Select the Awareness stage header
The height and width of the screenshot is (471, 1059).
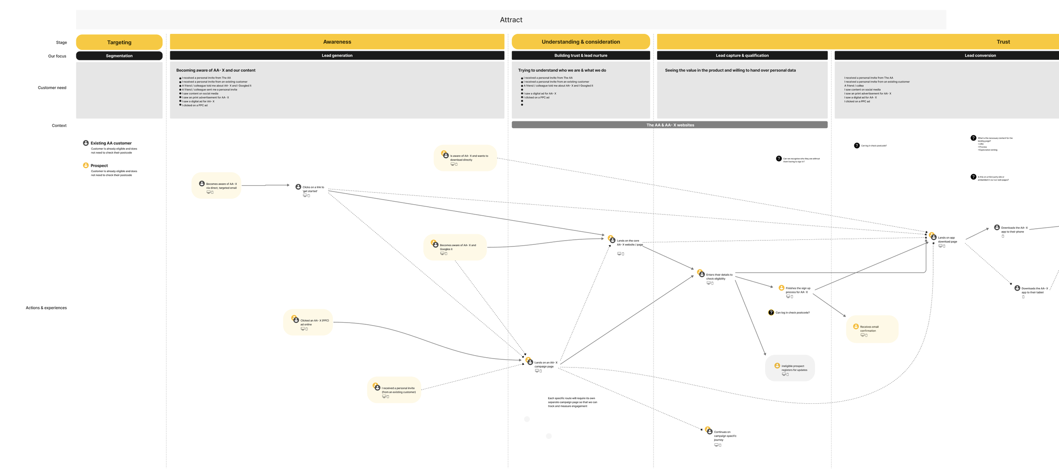pos(337,42)
